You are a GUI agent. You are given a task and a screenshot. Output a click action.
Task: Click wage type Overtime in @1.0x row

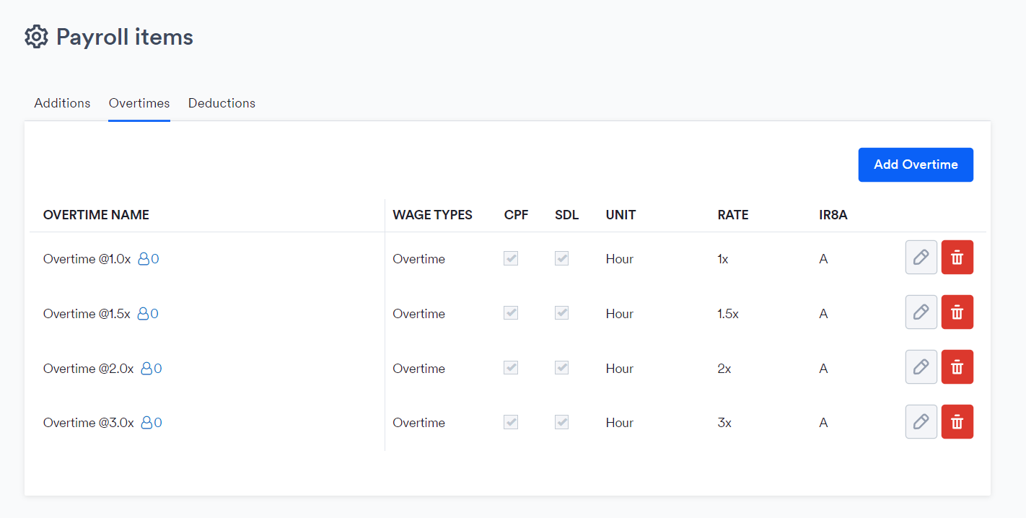pyautogui.click(x=418, y=259)
